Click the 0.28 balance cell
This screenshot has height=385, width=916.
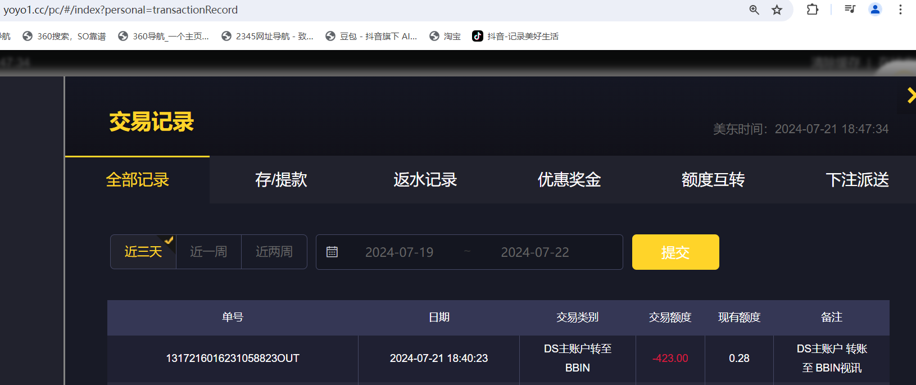tap(740, 359)
